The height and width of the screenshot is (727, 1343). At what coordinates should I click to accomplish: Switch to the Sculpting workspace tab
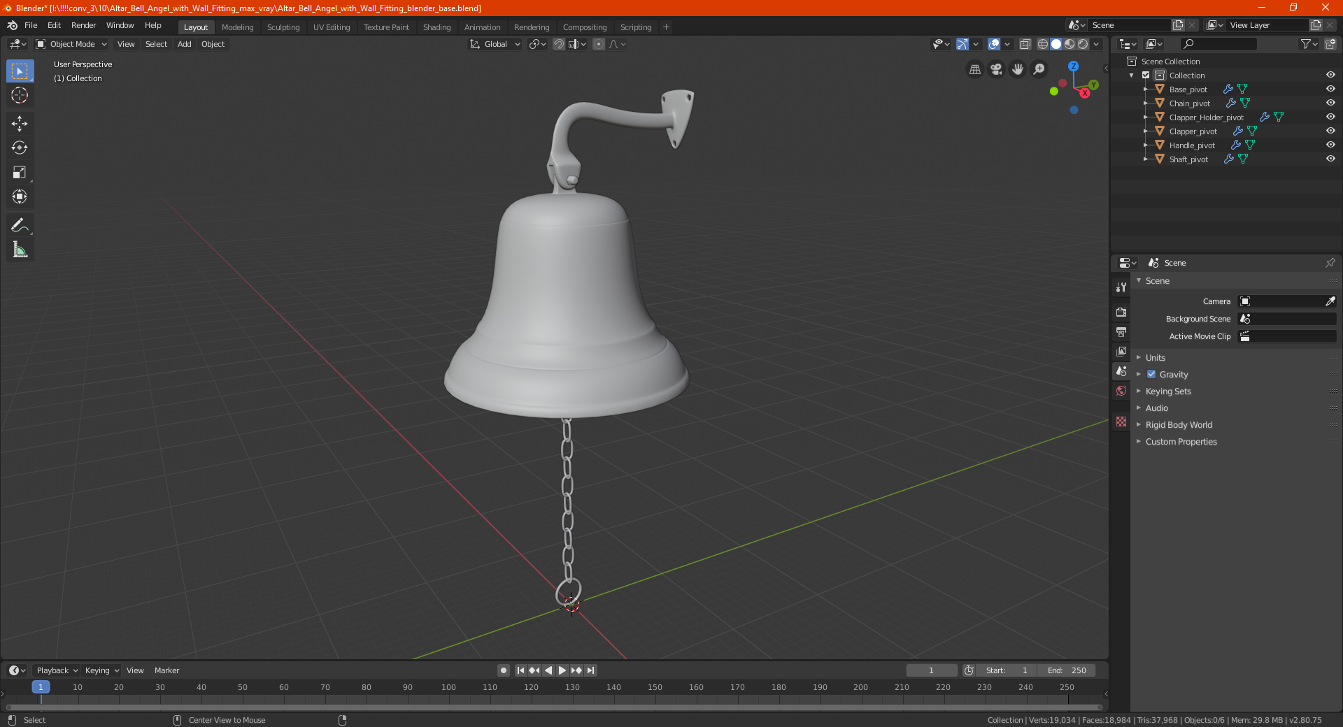[x=283, y=27]
